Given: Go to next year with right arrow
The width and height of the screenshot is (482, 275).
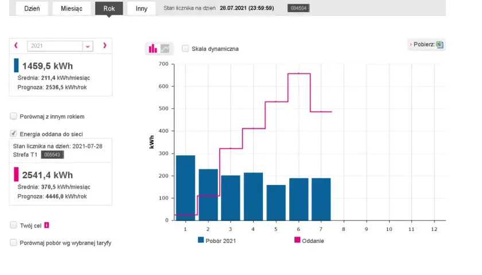Looking at the screenshot, I should 104,45.
